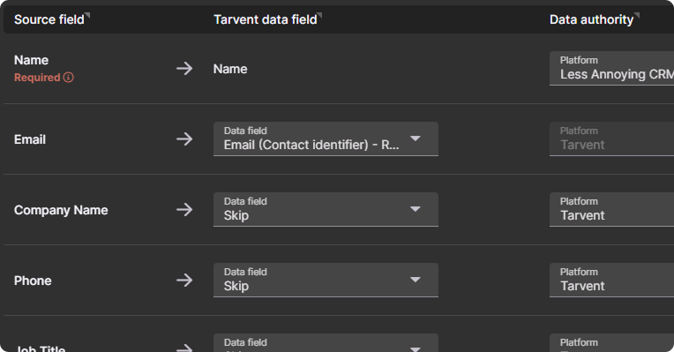Click the arrow icon in the Email row
This screenshot has height=352, width=674.
tap(184, 139)
